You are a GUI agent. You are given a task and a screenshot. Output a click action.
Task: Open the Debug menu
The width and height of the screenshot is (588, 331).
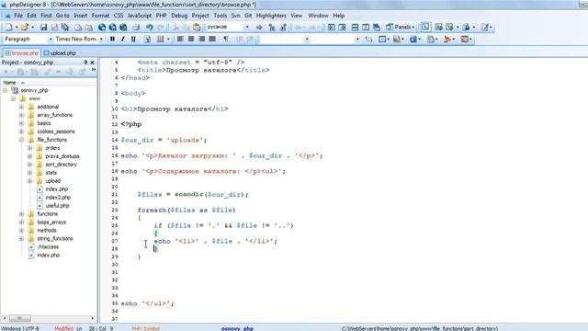[x=179, y=16]
